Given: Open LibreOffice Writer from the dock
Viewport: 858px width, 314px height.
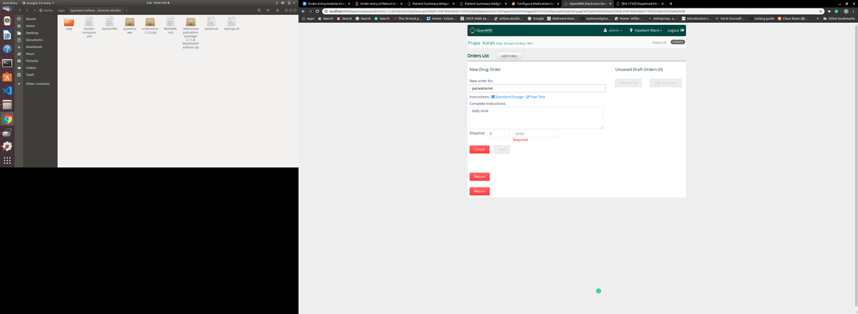Looking at the screenshot, I should (7, 35).
